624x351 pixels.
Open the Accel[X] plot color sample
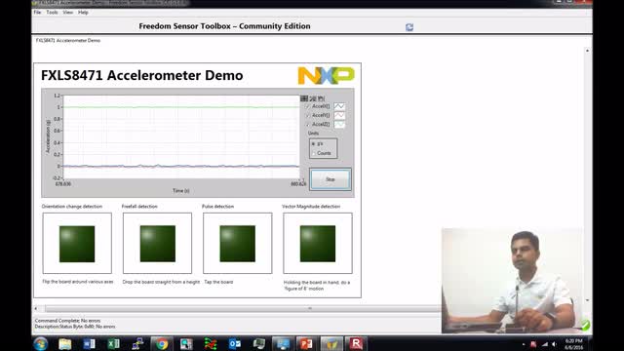[339, 106]
